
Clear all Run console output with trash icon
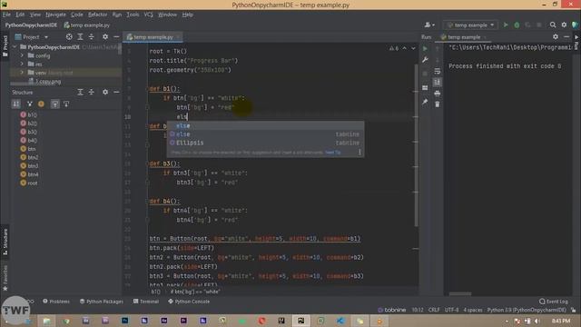438,104
